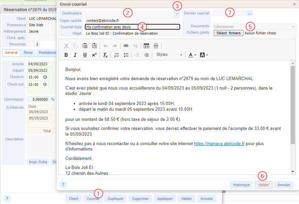299x204 pixels.
Task: Toggle bold formatting in the editor
Action: click(66, 55)
